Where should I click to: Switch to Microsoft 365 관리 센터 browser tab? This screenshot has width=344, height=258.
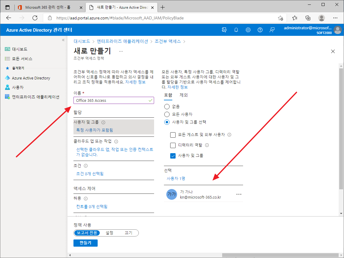[x=48, y=7]
